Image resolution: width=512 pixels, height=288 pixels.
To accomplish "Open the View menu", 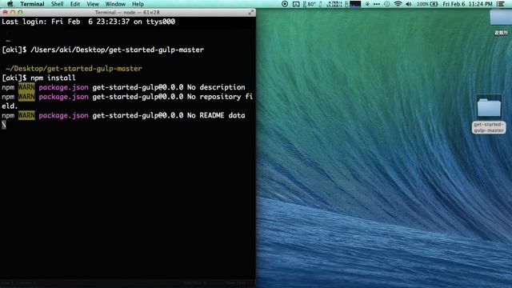I will [93, 4].
